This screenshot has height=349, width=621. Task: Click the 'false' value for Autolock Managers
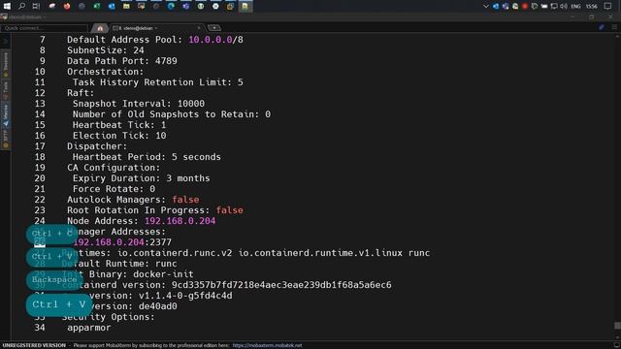[x=185, y=200]
